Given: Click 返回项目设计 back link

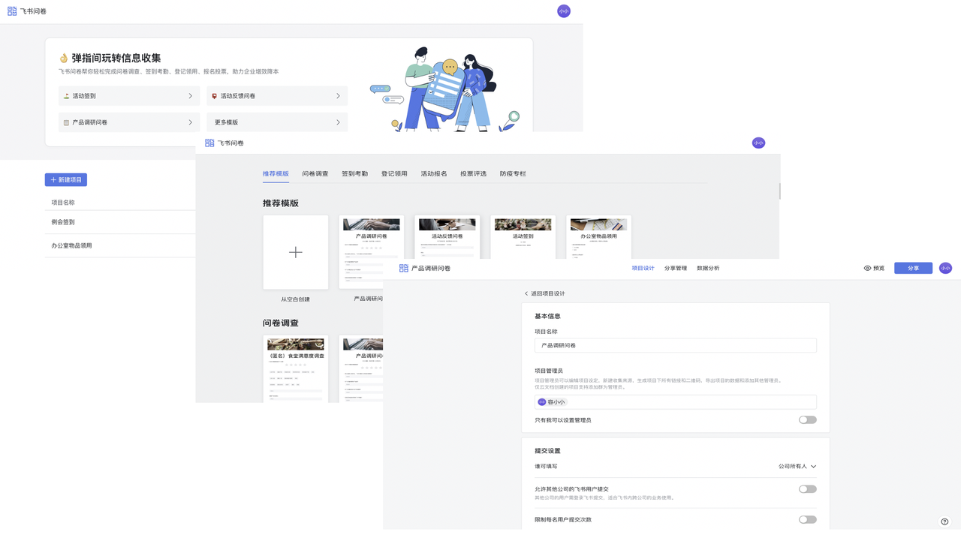Looking at the screenshot, I should (544, 293).
